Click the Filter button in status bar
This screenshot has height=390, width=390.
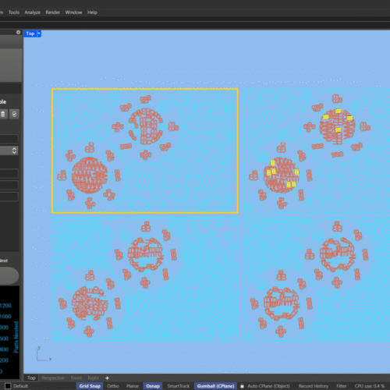point(342,386)
